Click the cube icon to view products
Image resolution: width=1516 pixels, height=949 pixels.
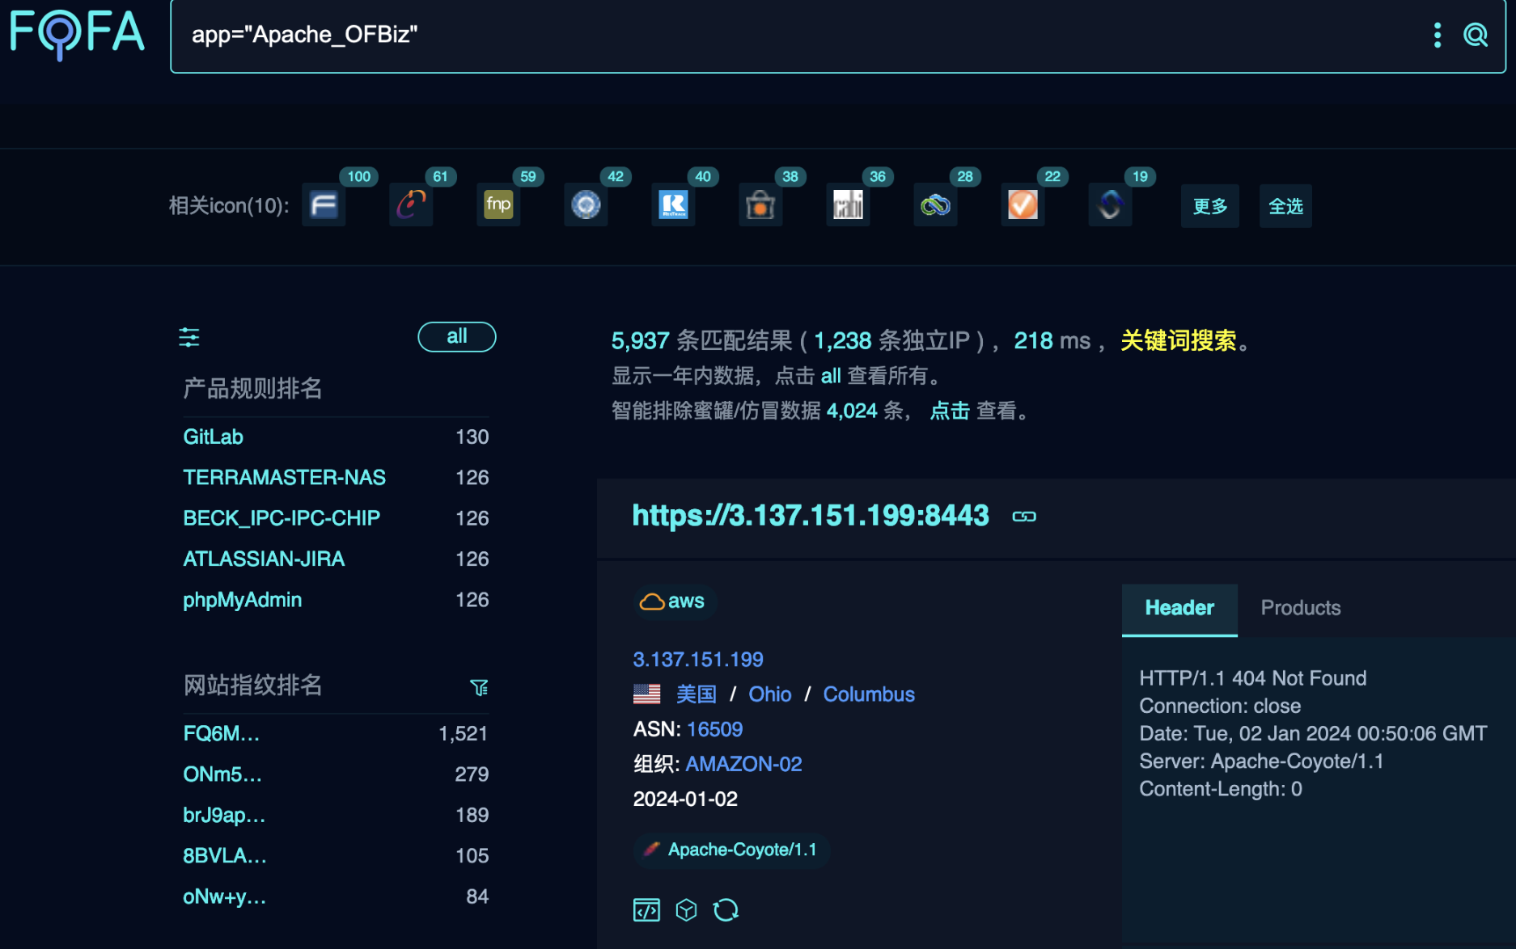pyautogui.click(x=686, y=909)
